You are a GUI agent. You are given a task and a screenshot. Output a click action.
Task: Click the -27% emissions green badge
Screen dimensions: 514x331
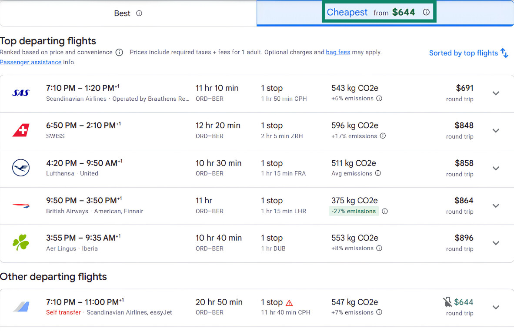(354, 211)
